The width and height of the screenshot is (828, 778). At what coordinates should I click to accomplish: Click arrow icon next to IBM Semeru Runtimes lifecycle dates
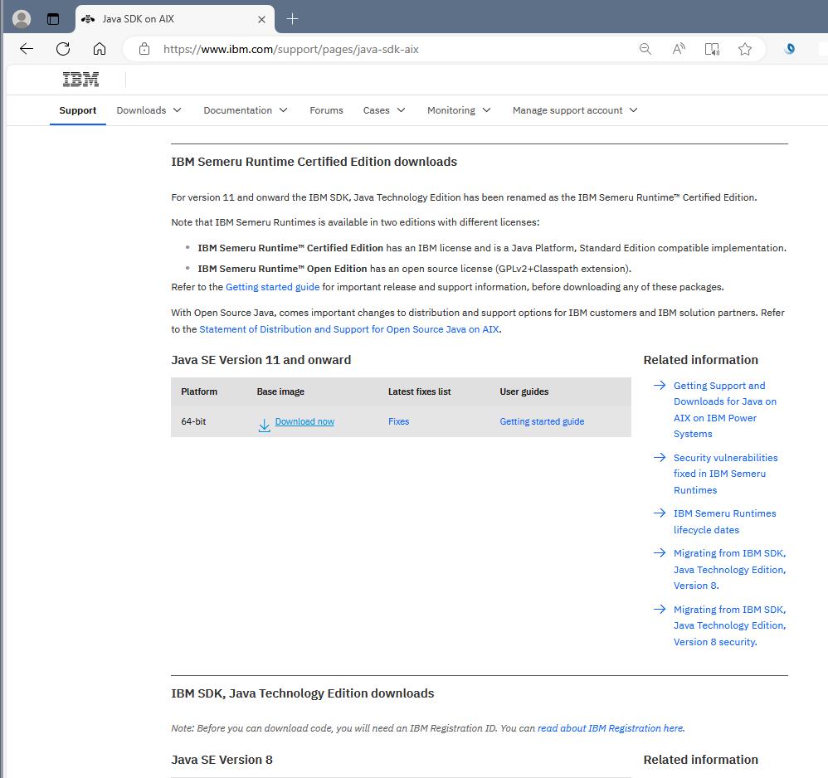(x=659, y=513)
